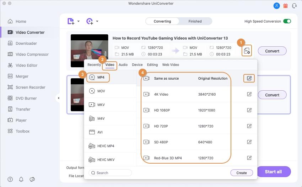Choose M4V format in list
302x187 pixels.
click(x=110, y=118)
